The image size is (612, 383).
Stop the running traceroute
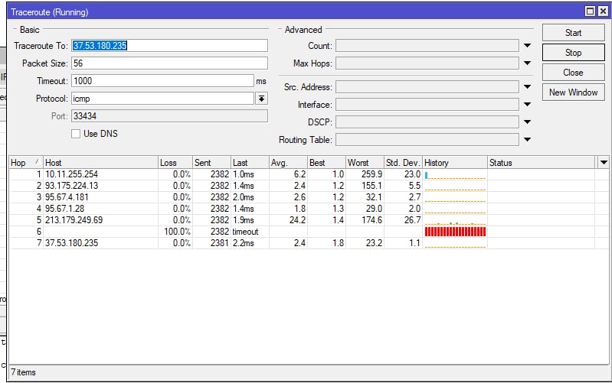574,53
